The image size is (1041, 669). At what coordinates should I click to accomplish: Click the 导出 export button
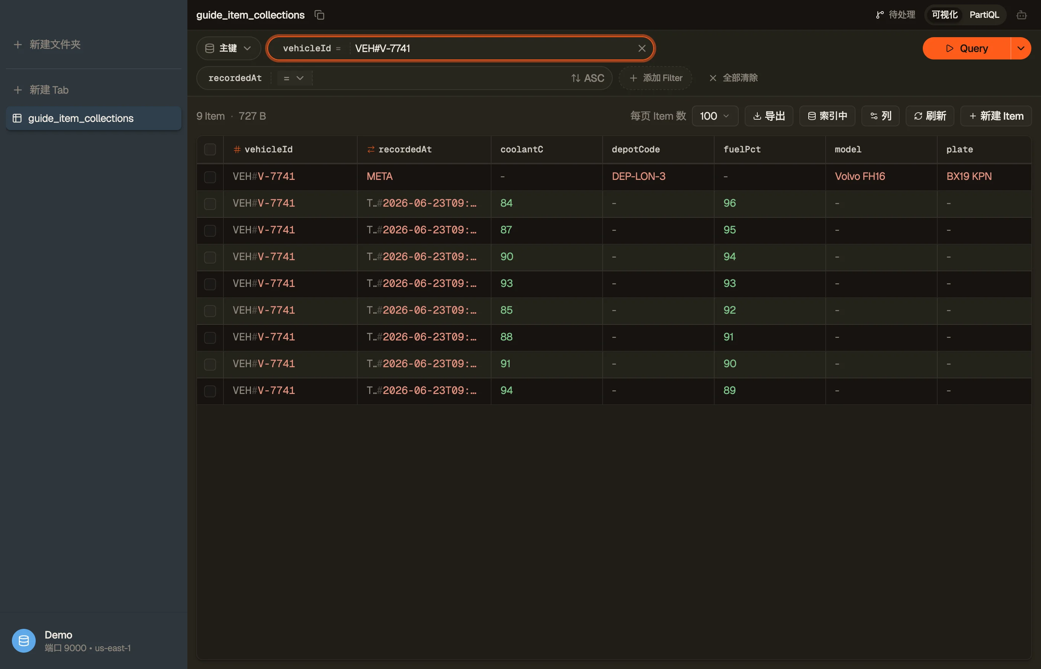pos(768,116)
